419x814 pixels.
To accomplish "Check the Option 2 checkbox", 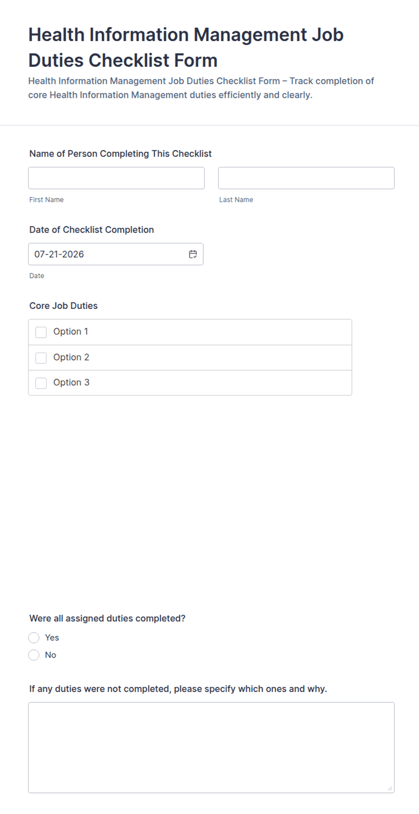I will (41, 358).
